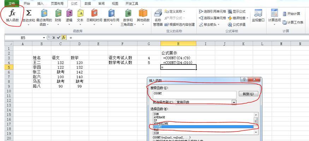
Task: Click the search function input field
Action: coord(195,95)
